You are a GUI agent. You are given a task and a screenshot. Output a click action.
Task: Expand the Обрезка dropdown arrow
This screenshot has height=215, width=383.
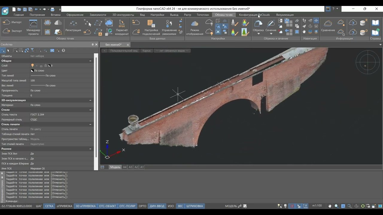point(258,34)
